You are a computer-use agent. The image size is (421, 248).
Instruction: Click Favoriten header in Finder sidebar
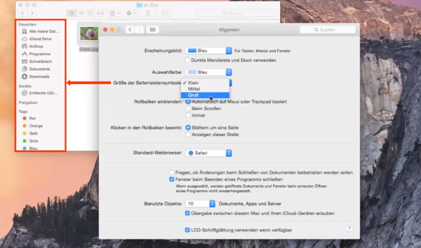click(x=27, y=24)
